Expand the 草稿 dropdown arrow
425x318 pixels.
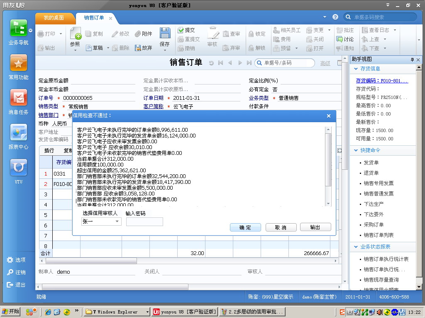108,48
